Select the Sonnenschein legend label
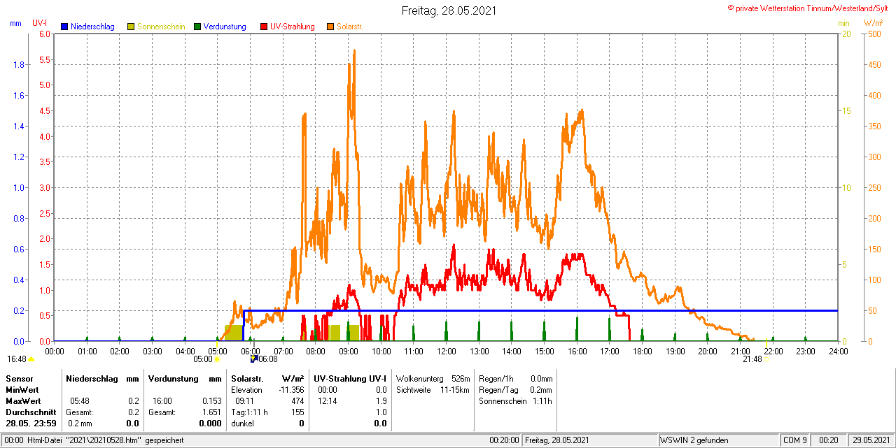 (x=161, y=27)
